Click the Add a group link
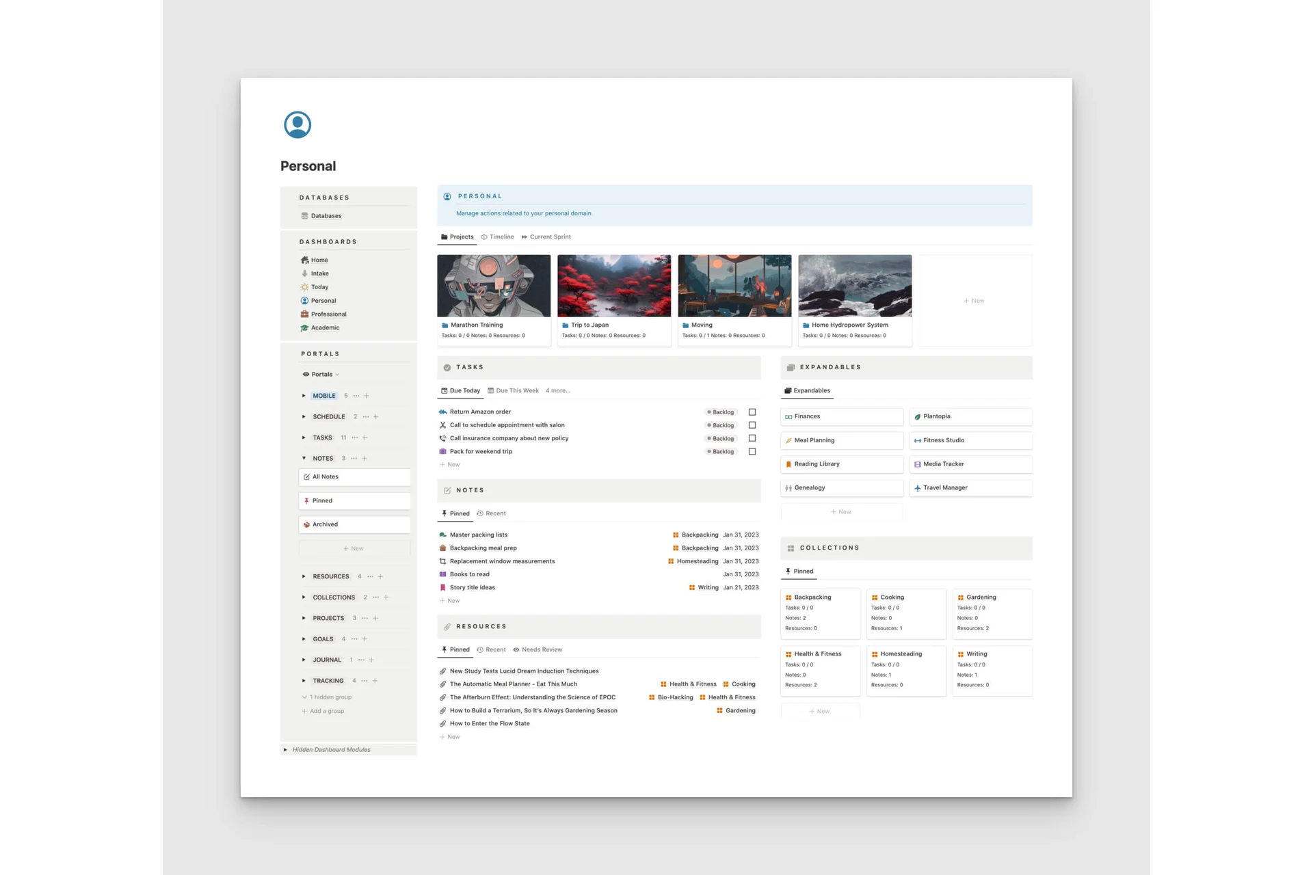The image size is (1313, 875). click(326, 711)
